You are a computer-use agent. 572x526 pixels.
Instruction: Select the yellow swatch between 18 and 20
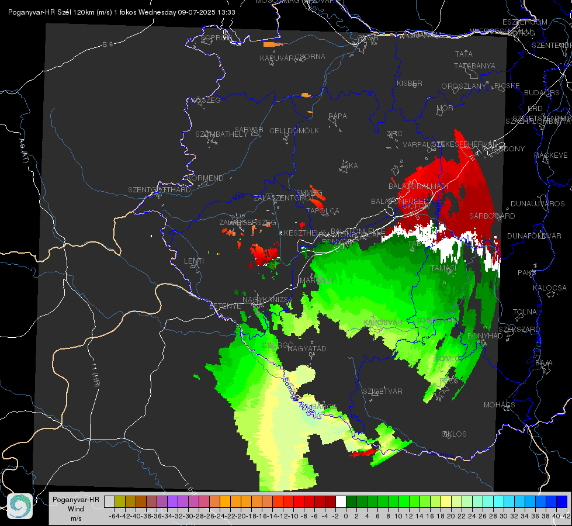click(446, 501)
